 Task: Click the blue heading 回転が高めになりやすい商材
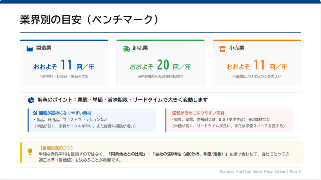[65, 113]
